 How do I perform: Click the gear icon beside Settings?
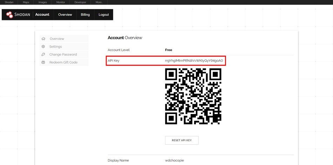pyautogui.click(x=43, y=46)
